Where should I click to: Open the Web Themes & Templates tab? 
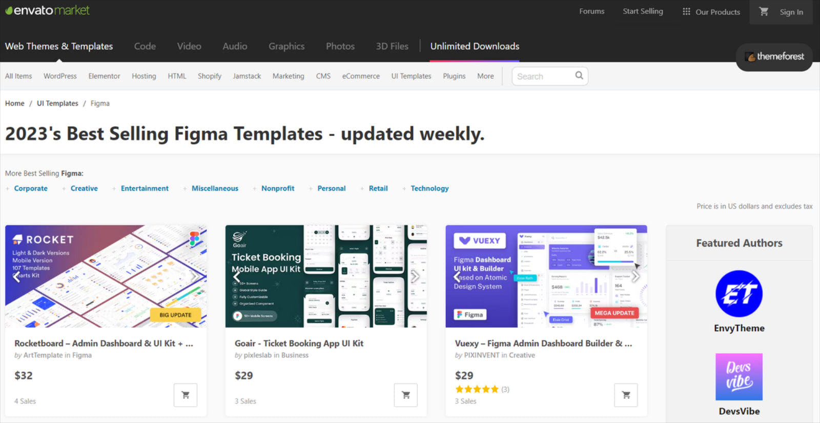point(59,46)
